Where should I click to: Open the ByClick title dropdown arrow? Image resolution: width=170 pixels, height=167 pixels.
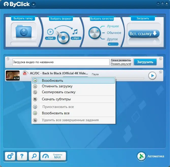coord(34,4)
